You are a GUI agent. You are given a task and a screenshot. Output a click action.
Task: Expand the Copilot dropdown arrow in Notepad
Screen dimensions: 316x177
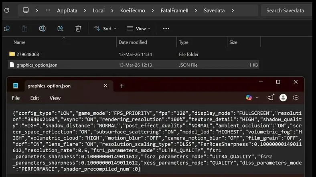(257, 98)
